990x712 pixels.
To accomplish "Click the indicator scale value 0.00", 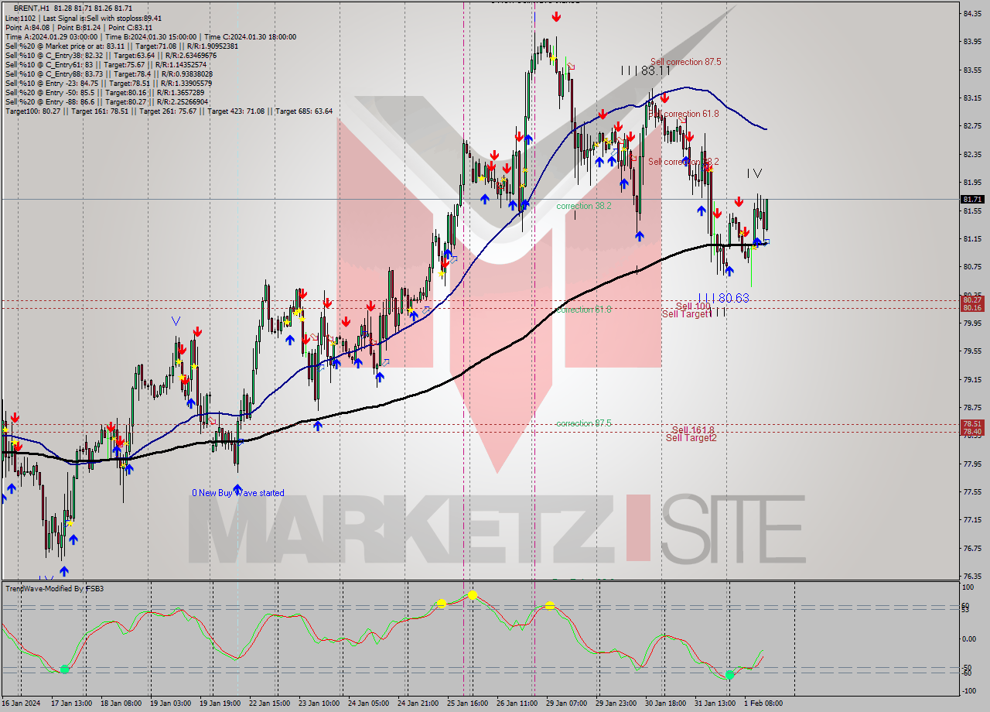I will click(x=970, y=638).
